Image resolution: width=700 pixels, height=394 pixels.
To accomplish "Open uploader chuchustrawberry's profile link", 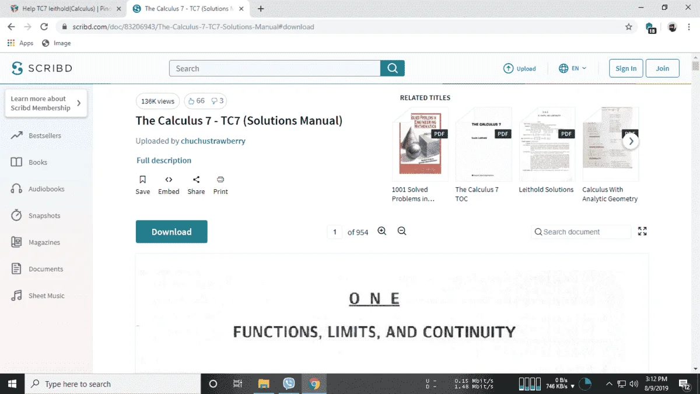I will click(213, 141).
